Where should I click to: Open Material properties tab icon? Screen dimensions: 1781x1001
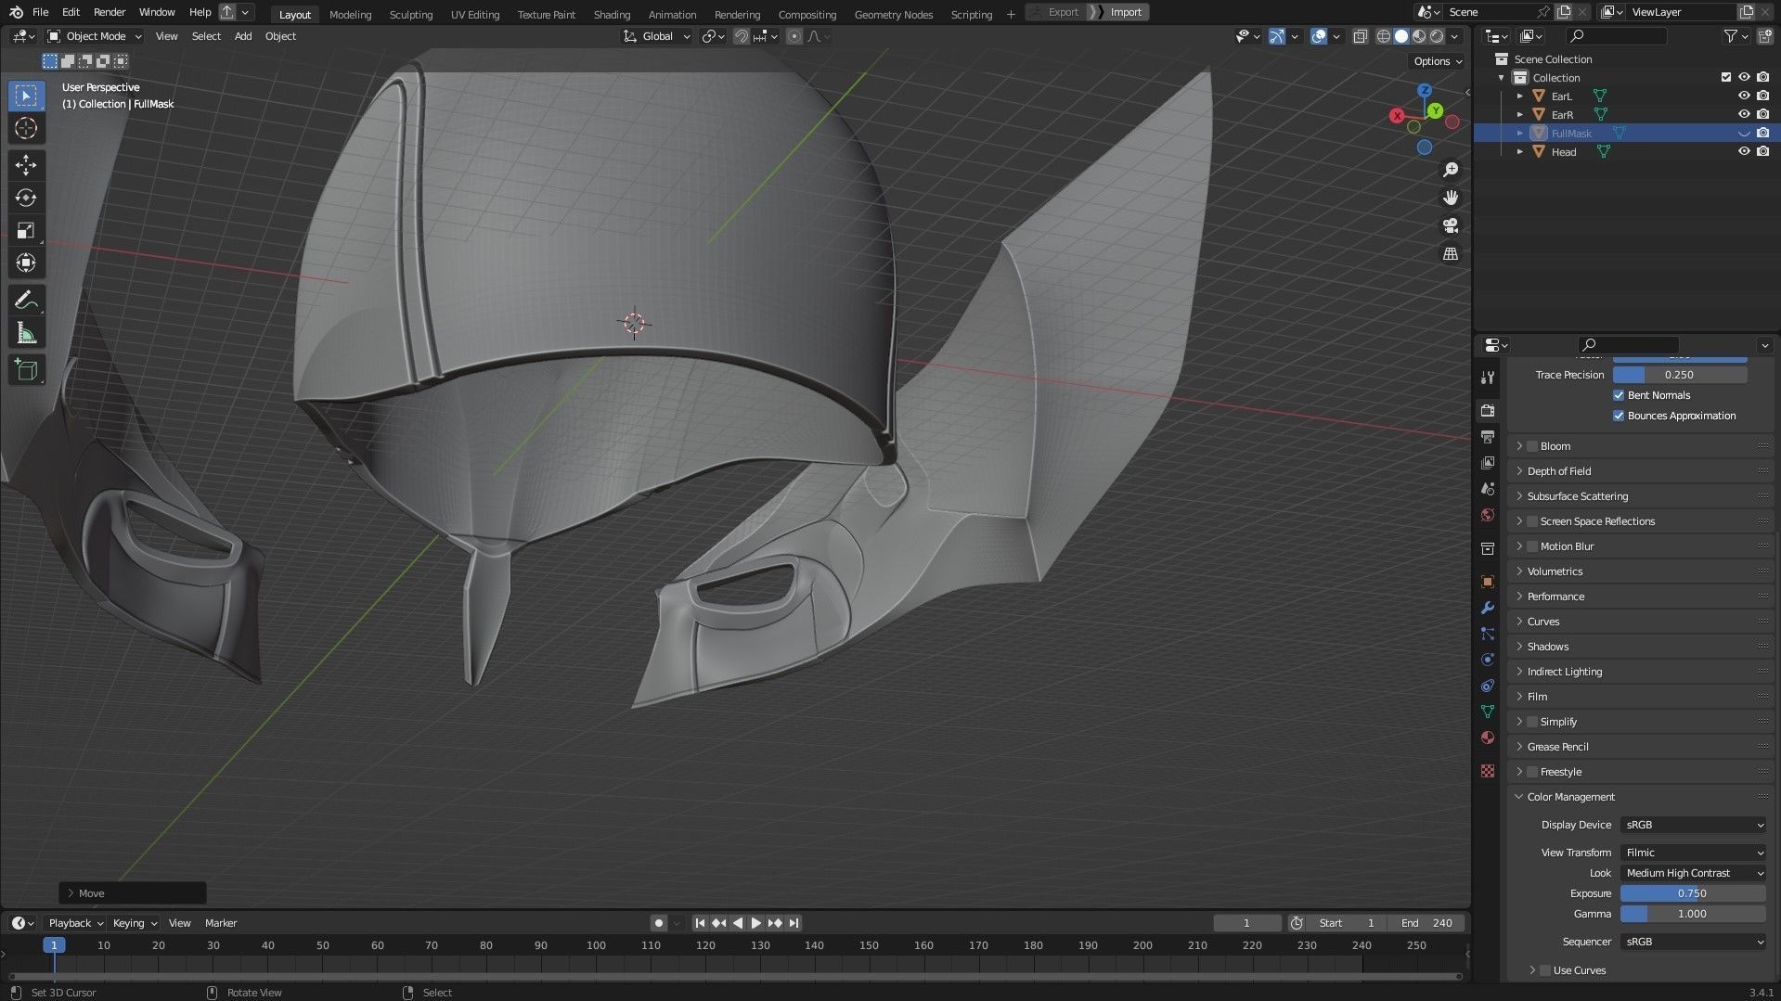pos(1488,738)
